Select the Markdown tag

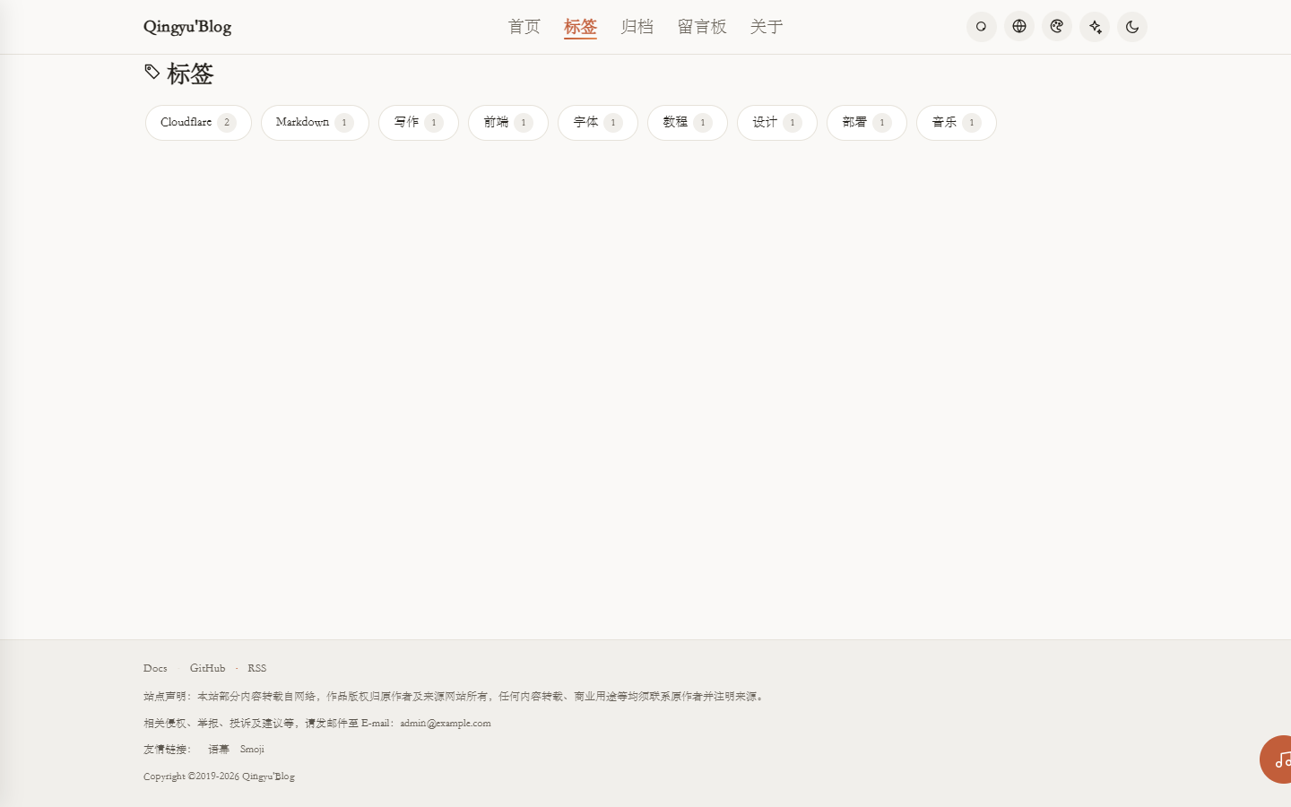pos(315,123)
